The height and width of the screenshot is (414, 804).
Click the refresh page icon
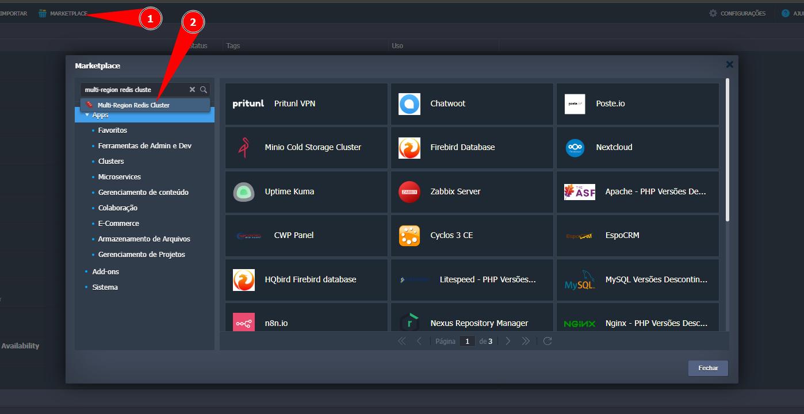pyautogui.click(x=548, y=341)
